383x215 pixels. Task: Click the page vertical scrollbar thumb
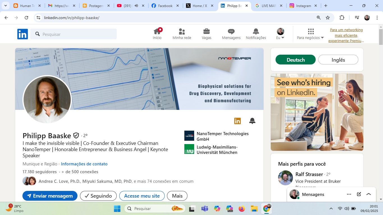[381, 36]
